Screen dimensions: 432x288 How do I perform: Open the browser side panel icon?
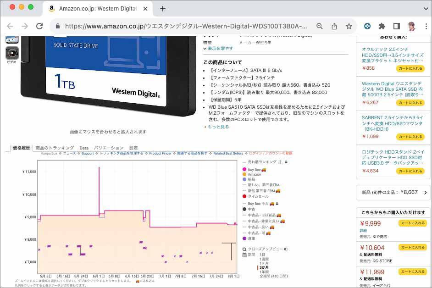396,26
